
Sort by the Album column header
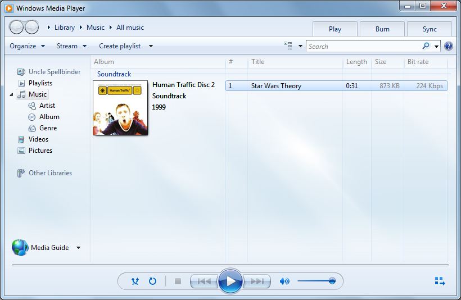click(158, 62)
